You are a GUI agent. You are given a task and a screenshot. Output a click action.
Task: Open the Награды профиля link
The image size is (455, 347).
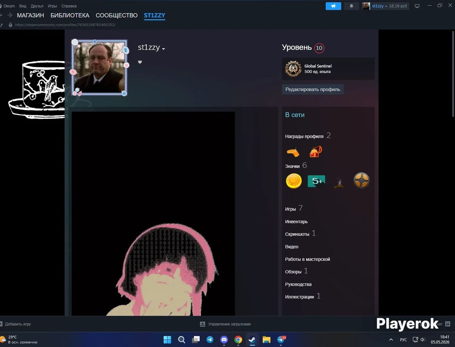304,136
